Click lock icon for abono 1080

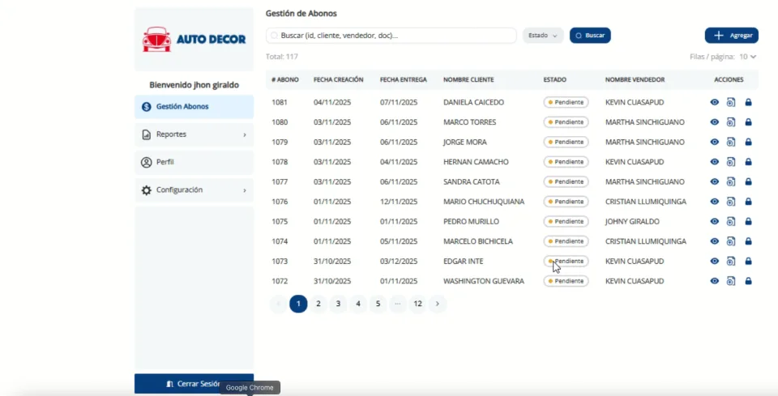coord(748,122)
